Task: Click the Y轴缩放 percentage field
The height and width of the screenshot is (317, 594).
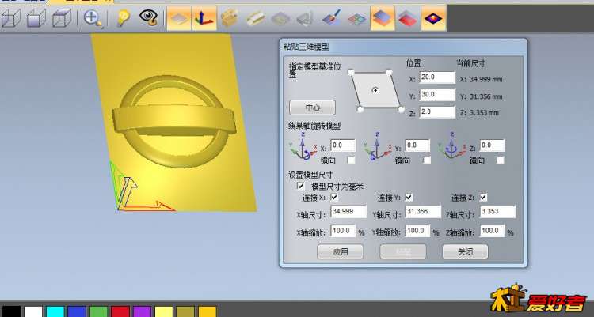Action: pos(417,231)
